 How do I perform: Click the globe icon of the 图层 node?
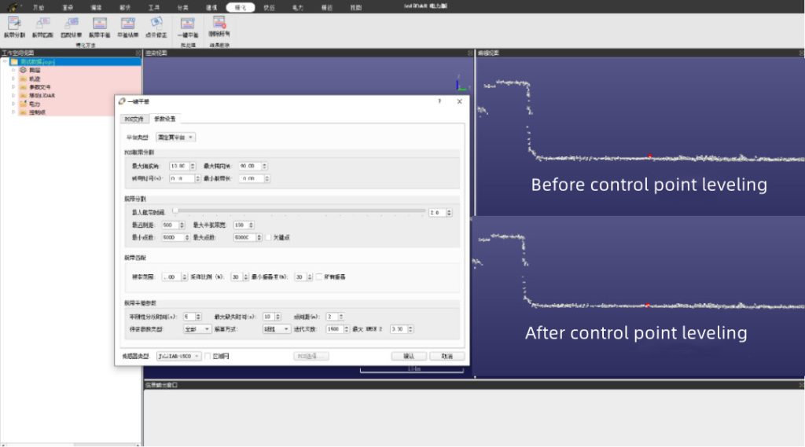(x=23, y=70)
